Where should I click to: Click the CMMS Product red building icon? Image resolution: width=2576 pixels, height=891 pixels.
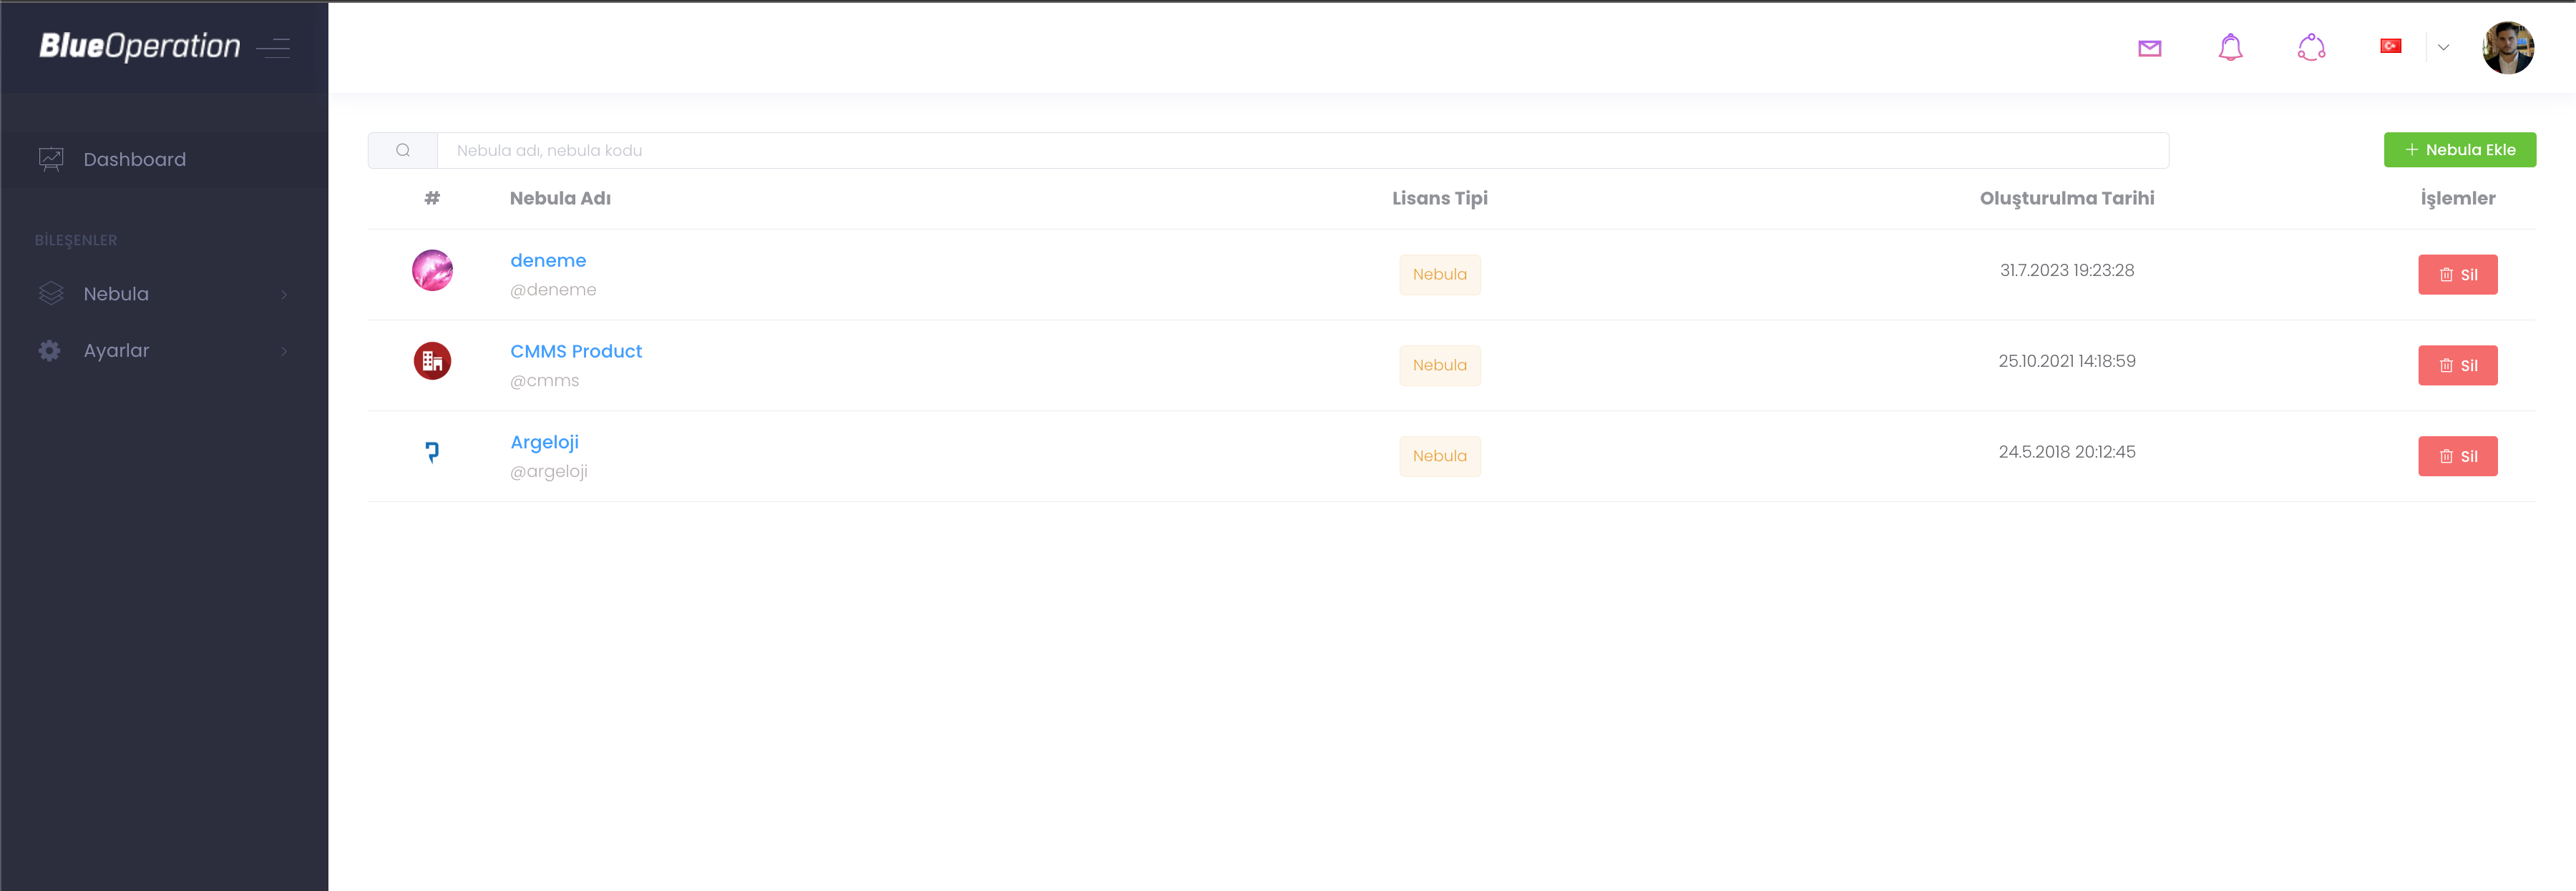(x=432, y=362)
